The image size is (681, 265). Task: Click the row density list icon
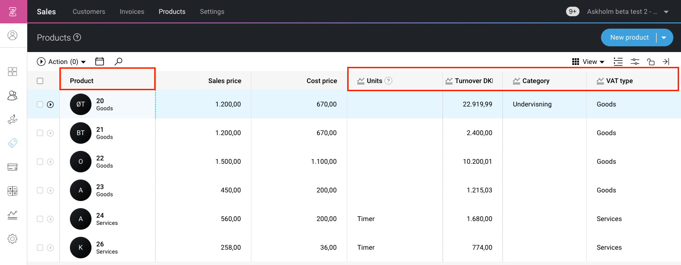618,61
